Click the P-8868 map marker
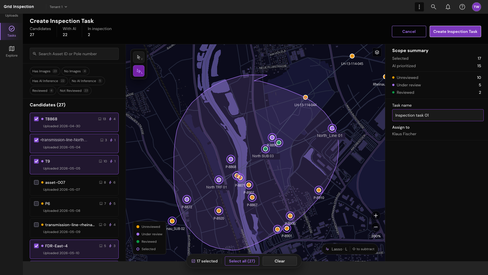Viewport: 488px width, 275px height. pyautogui.click(x=231, y=159)
